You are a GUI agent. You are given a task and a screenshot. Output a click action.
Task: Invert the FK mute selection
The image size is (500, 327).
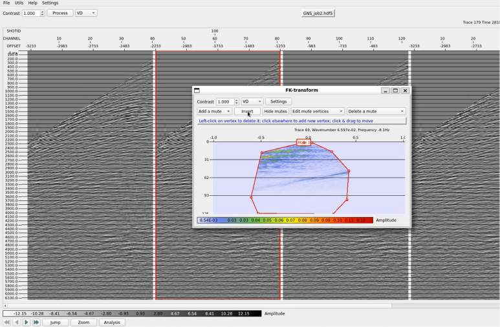247,111
